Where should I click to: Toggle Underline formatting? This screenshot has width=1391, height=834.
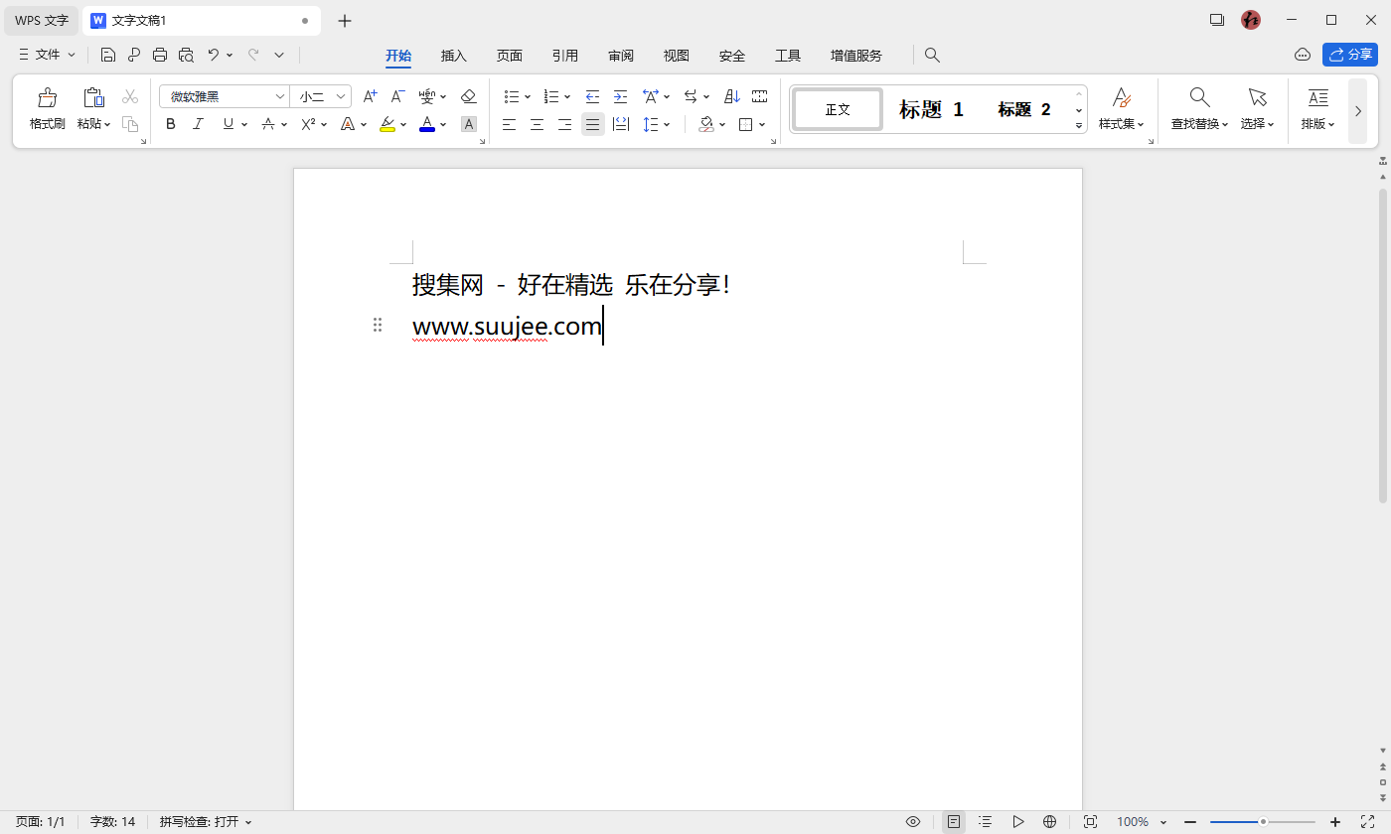click(x=229, y=124)
